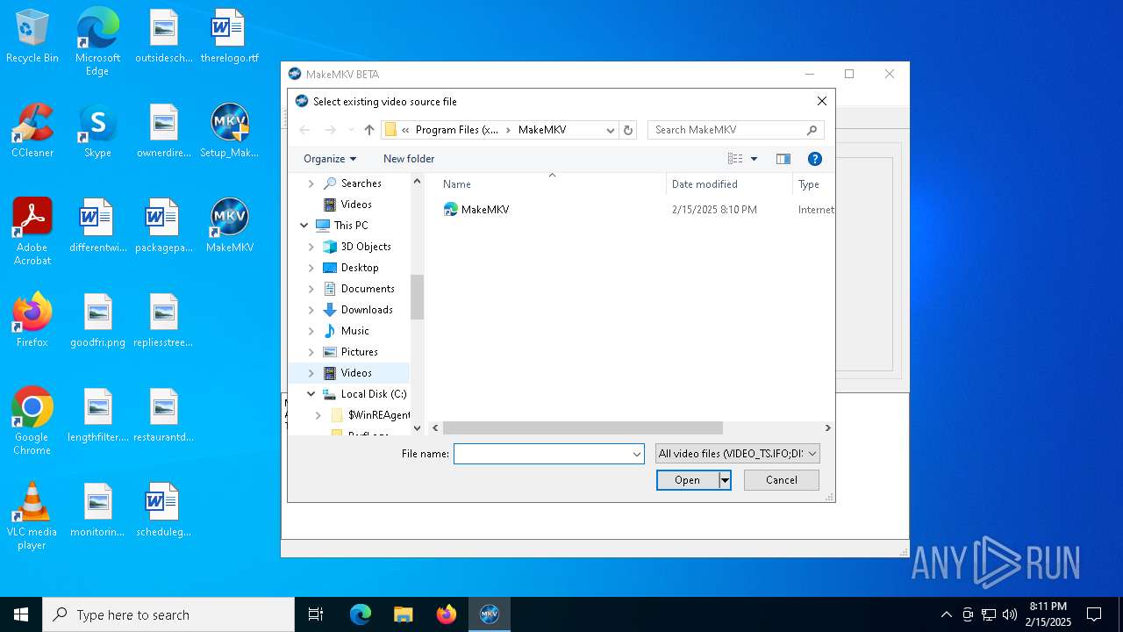Click the taskbar search box
This screenshot has width=1123, height=632.
pyautogui.click(x=168, y=614)
